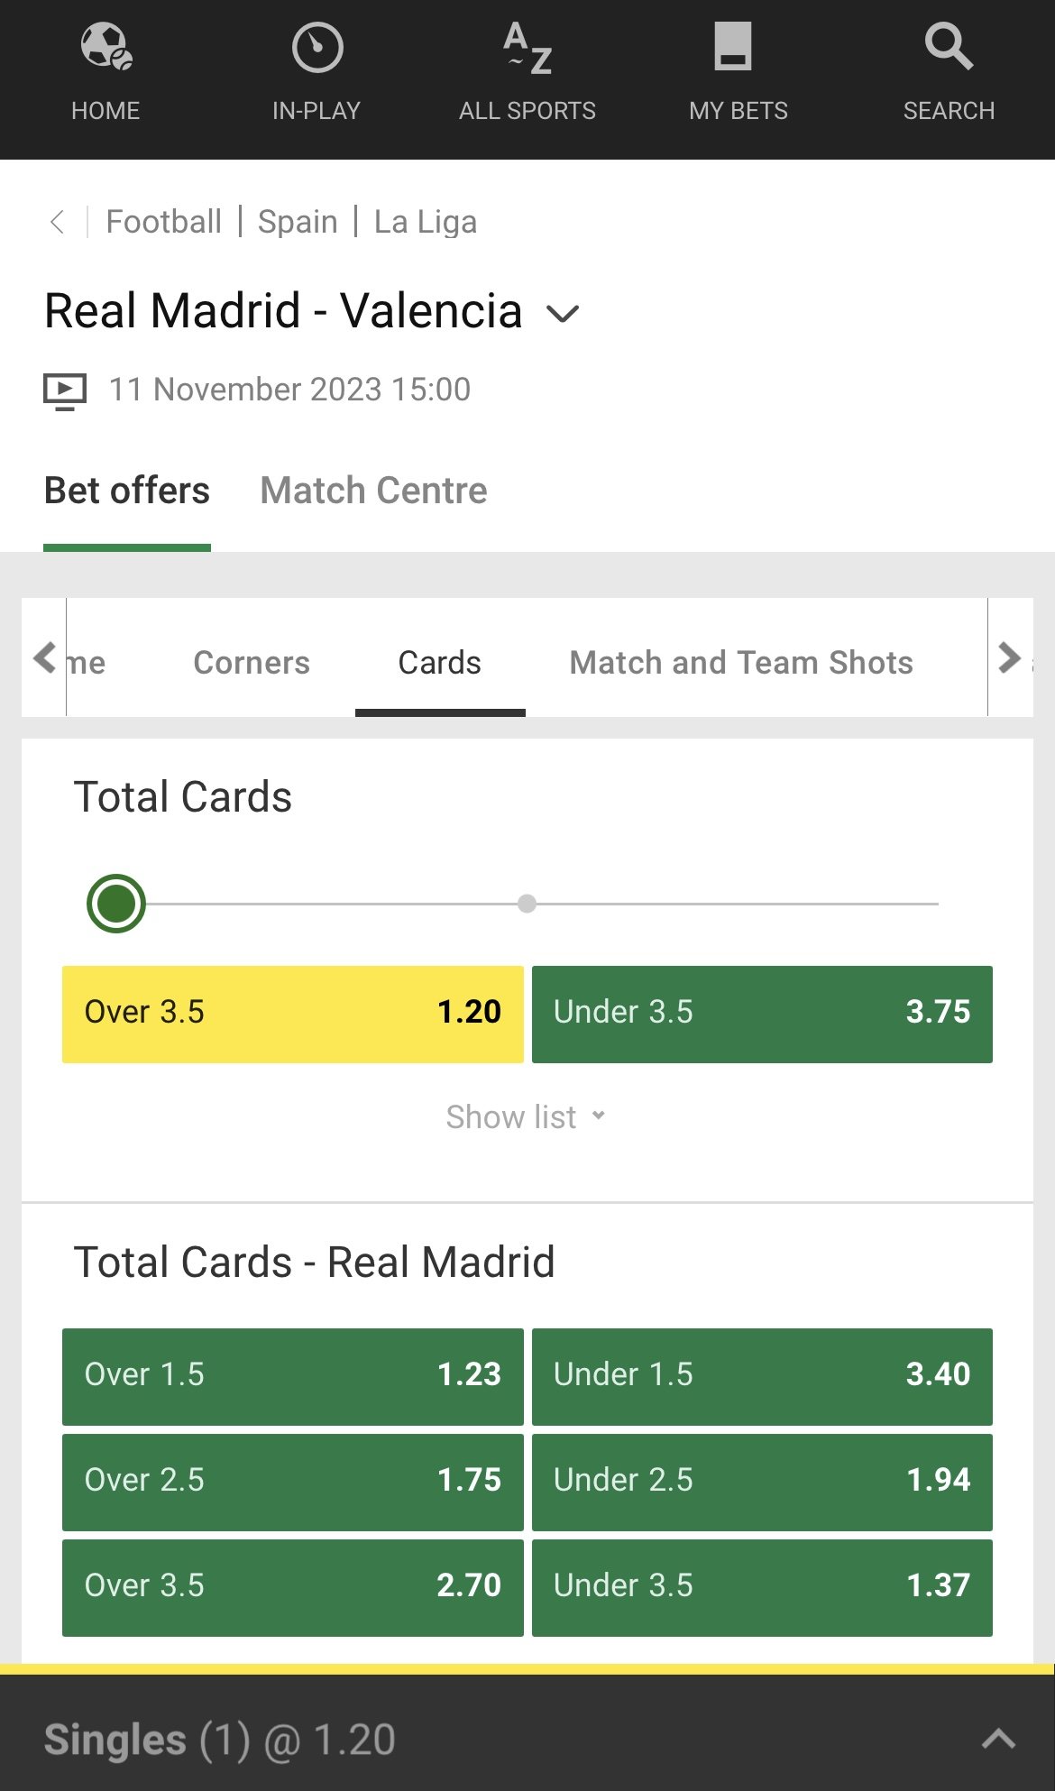1055x1791 pixels.
Task: Open My Bets receipt icon
Action: coord(733,47)
